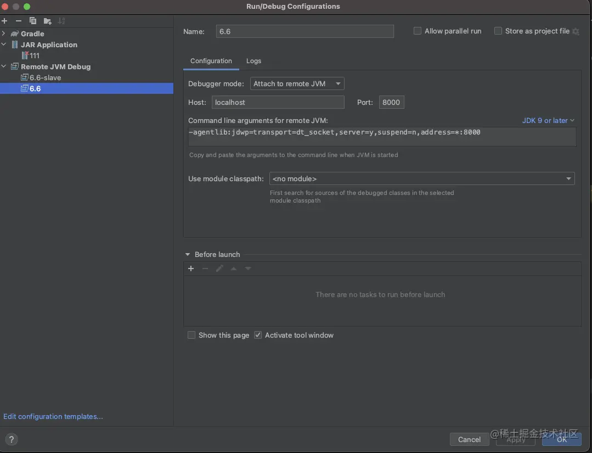The width and height of the screenshot is (592, 453).
Task: Create a new configuration folder
Action: tap(47, 21)
